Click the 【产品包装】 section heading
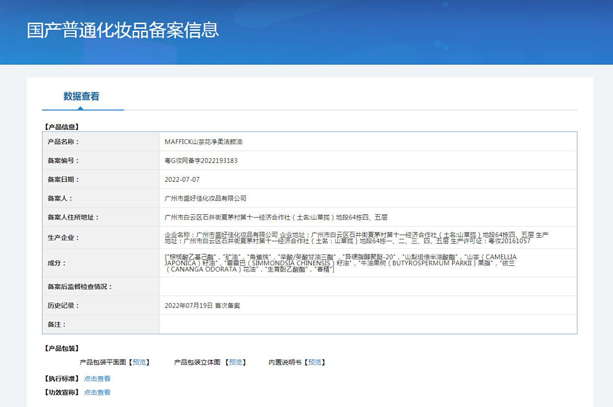613x407 pixels. tap(61, 349)
